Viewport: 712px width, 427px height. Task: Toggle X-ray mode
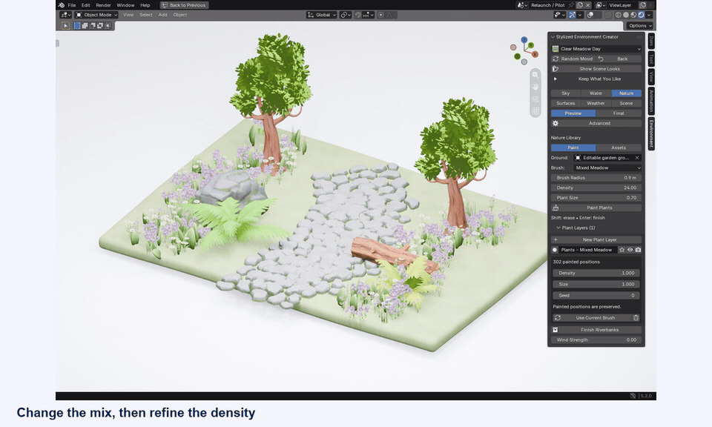coord(608,15)
